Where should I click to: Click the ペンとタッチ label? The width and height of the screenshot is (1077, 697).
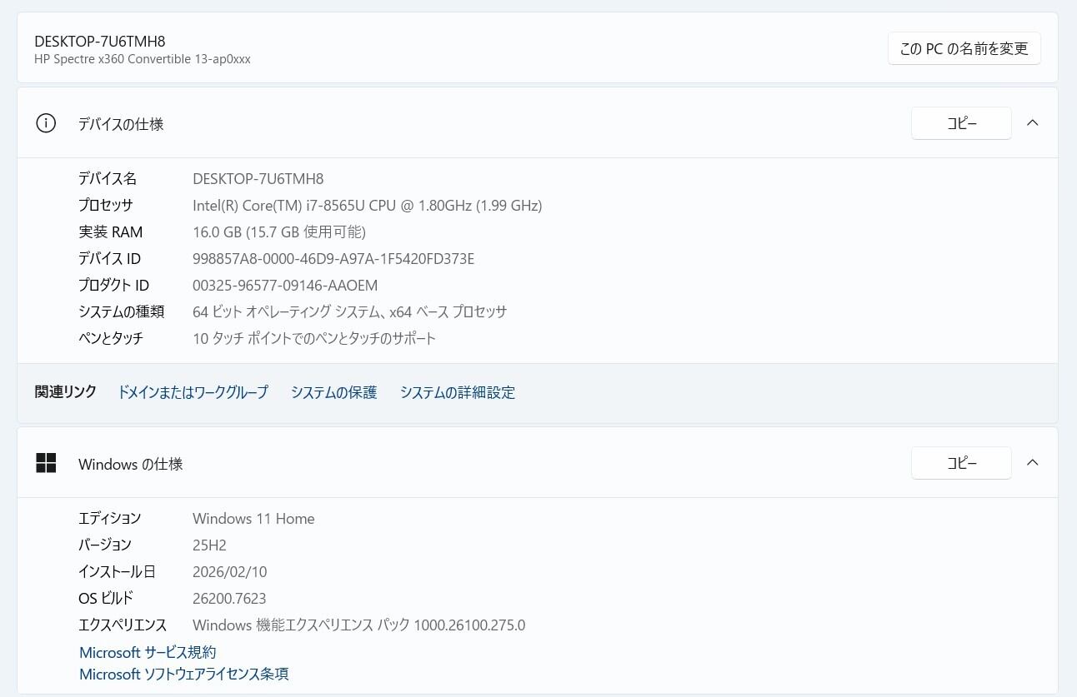pos(111,338)
